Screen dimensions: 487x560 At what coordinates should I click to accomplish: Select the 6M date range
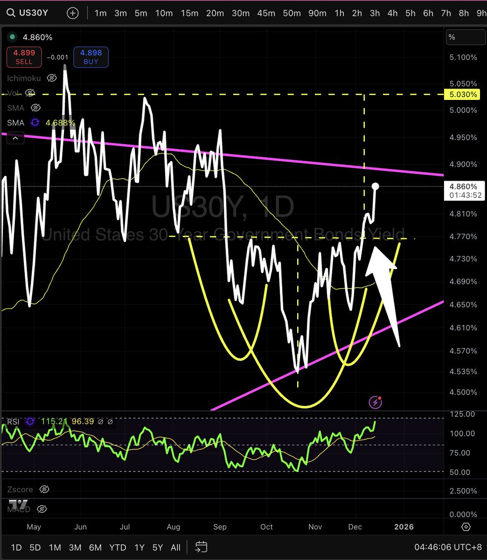(x=95, y=547)
